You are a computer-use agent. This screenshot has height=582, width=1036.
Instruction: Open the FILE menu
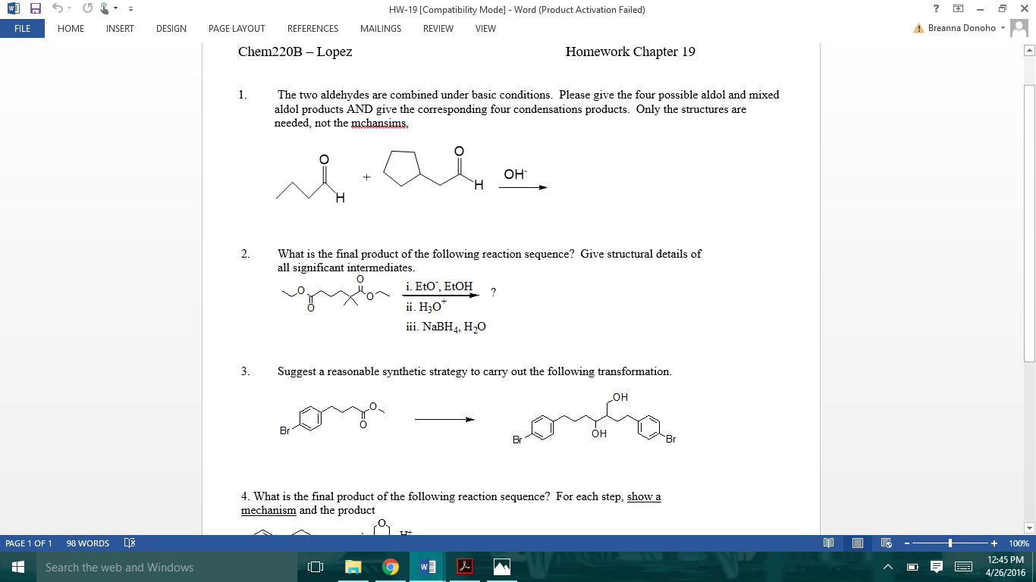point(22,28)
